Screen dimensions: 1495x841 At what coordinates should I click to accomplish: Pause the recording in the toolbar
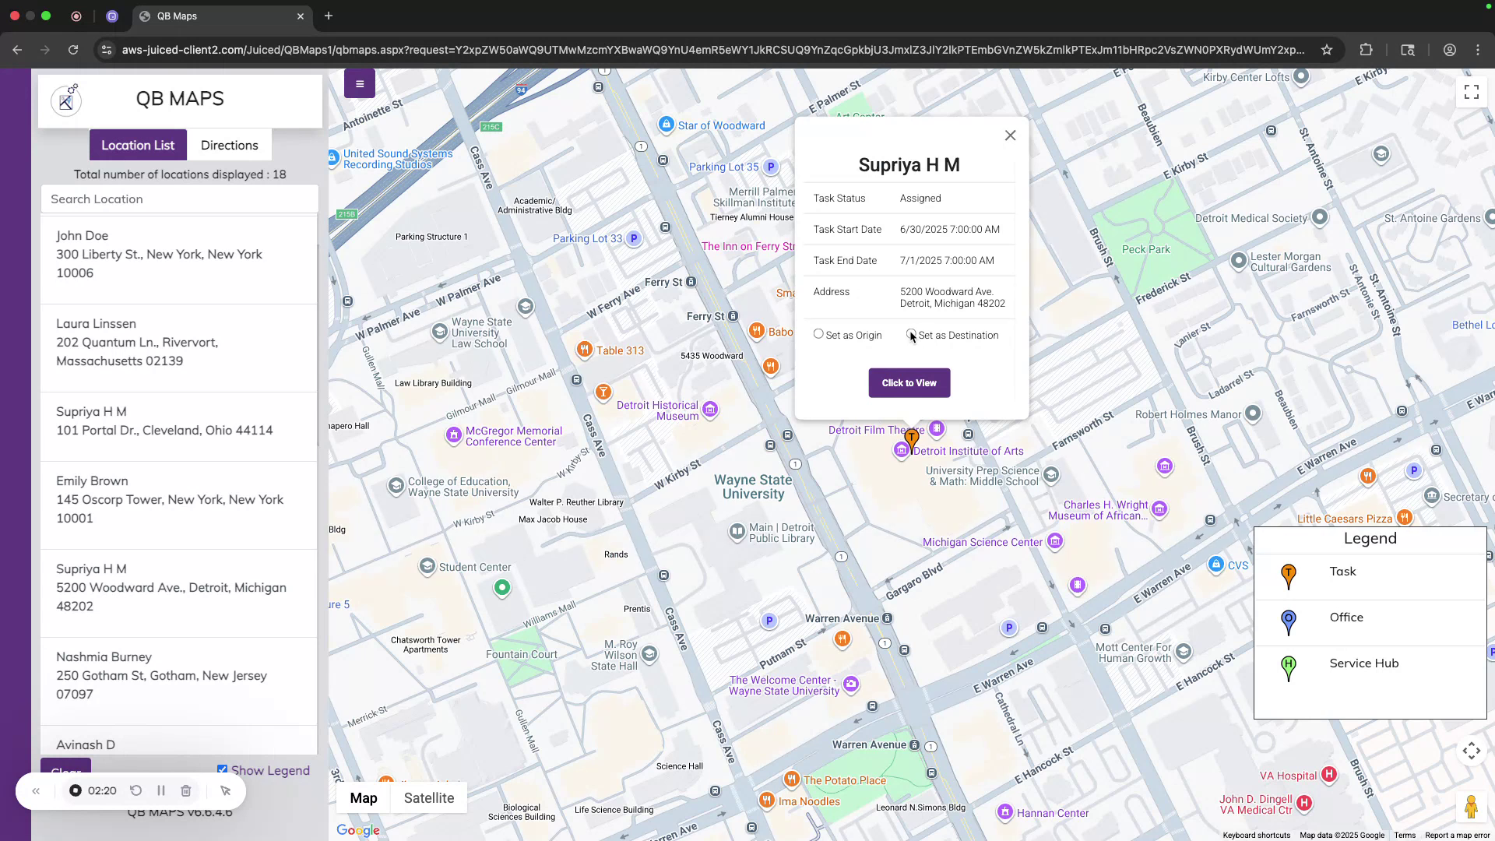tap(161, 790)
